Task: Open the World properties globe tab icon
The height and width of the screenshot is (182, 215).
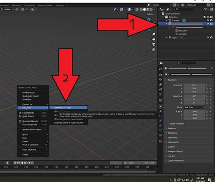Action: (161, 94)
